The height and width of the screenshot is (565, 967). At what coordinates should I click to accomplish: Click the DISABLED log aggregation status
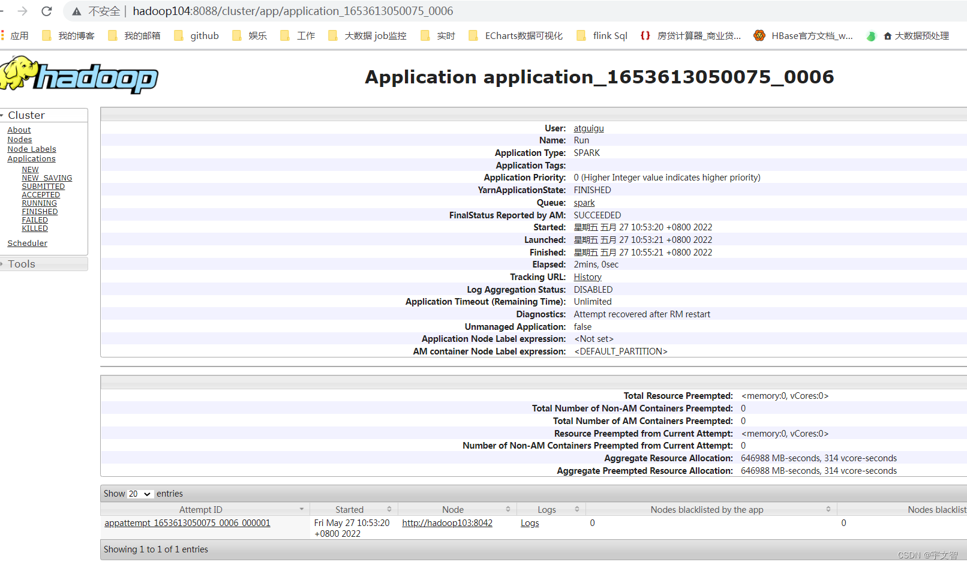pyautogui.click(x=593, y=290)
